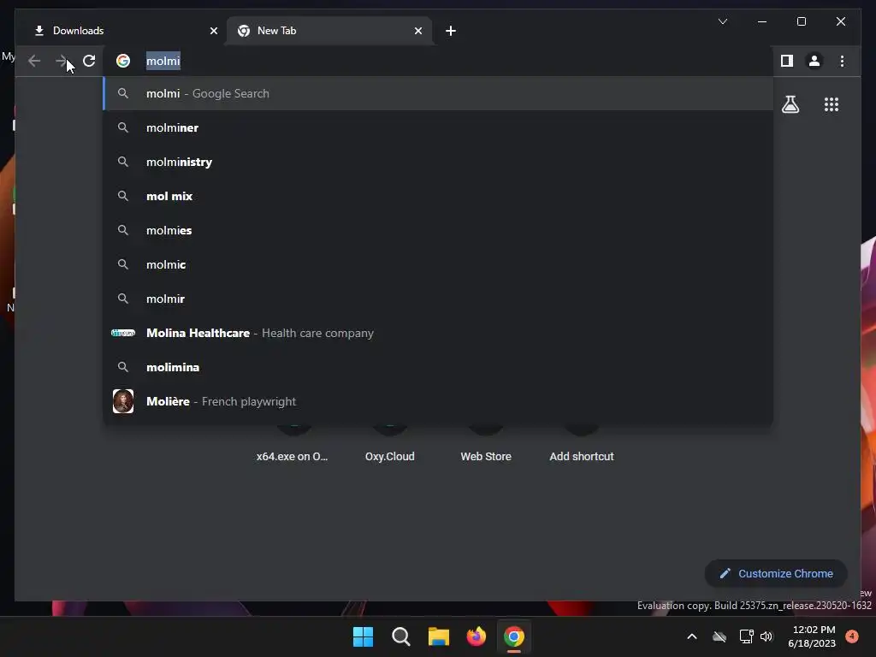Select the 'mol mix' suggestion

(438, 196)
